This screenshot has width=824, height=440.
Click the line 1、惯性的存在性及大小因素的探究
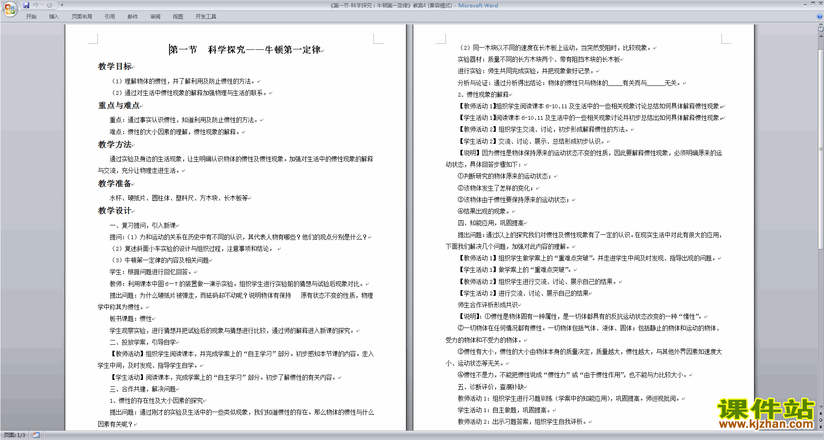(x=157, y=401)
